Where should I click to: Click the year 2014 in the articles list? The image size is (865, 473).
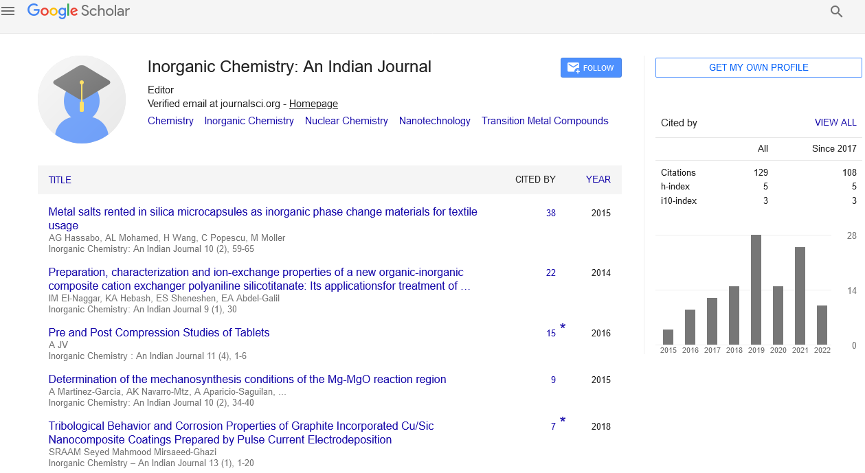pyautogui.click(x=601, y=273)
